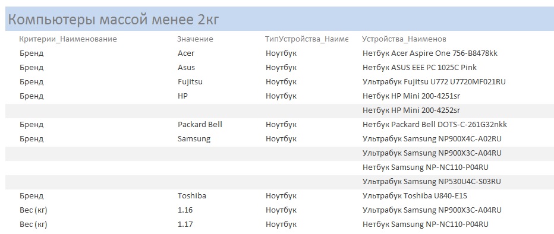Click the report title Компьютеры массой менее 2кг

114,20
